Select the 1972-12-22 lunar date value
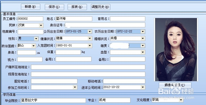 pos(124,31)
